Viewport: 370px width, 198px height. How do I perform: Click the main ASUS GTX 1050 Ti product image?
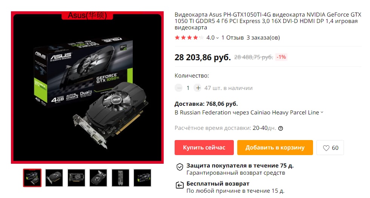coord(87,87)
